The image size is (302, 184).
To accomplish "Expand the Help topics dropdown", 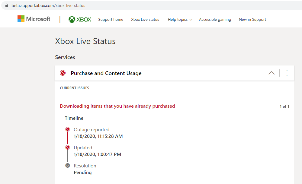I will (x=180, y=20).
